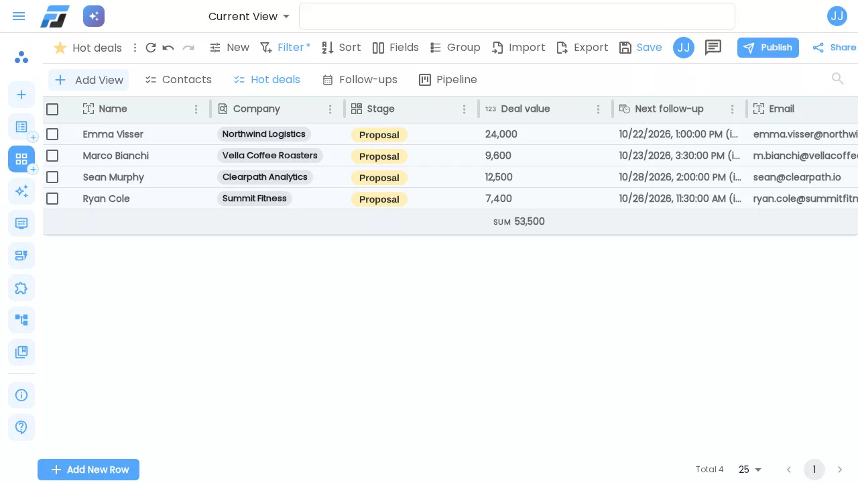Image resolution: width=858 pixels, height=483 pixels.
Task: Open the Name column options menu
Action: tap(196, 109)
